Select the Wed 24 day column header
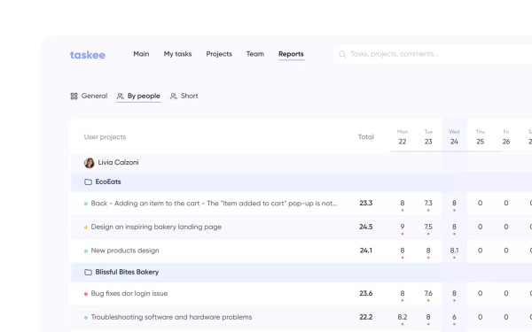532x332 pixels. (x=454, y=137)
